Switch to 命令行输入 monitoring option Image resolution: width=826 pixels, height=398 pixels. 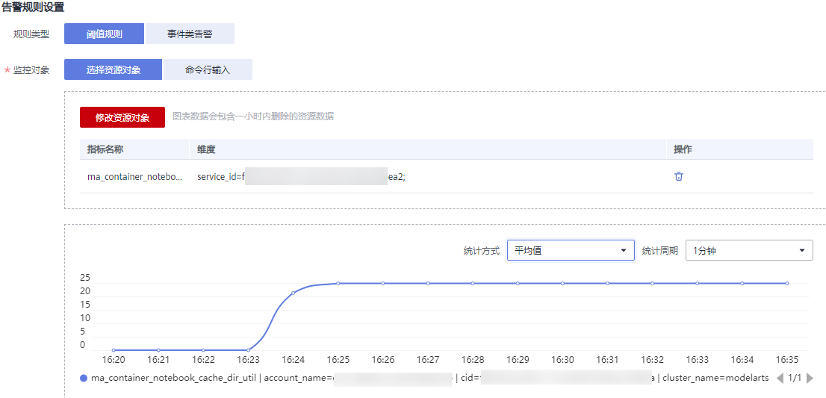tap(208, 69)
